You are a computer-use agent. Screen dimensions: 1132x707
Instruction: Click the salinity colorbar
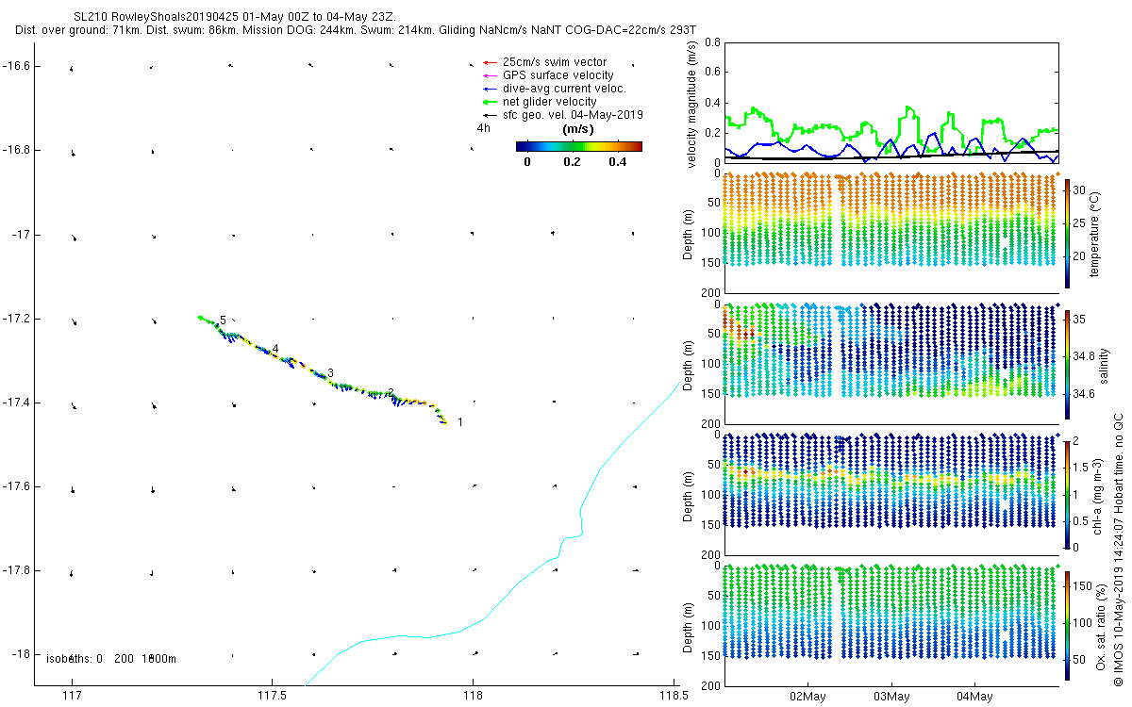click(1067, 363)
